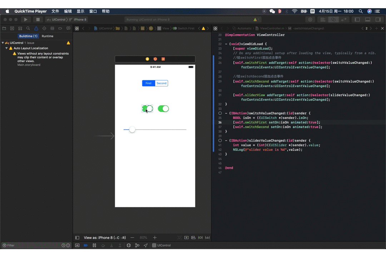This screenshot has height=257, width=386.
Task: Hide the debug area toggle icon
Action: point(77,246)
